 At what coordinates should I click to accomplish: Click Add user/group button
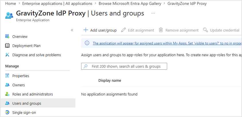point(100,30)
